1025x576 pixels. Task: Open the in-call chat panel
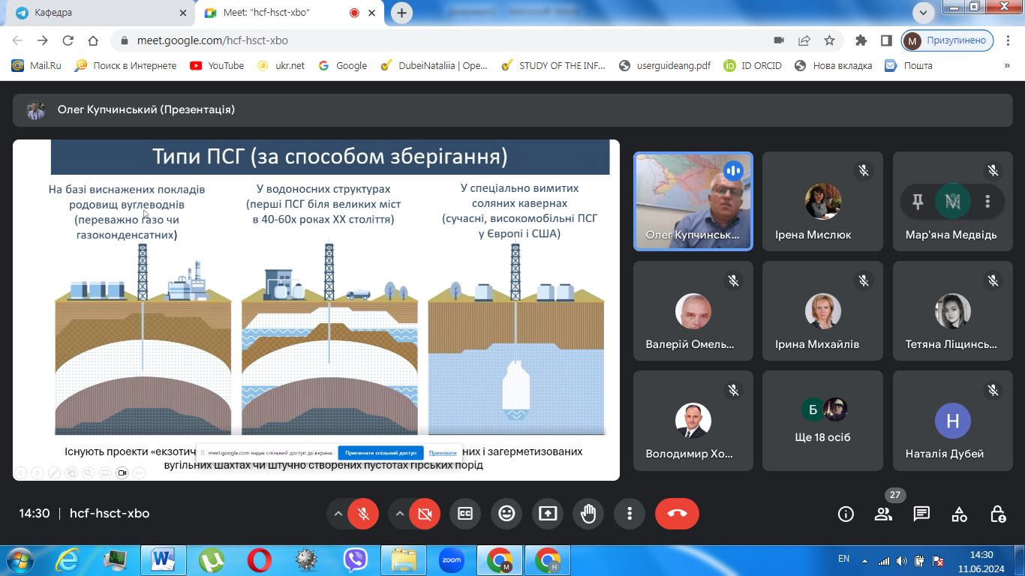pos(921,514)
